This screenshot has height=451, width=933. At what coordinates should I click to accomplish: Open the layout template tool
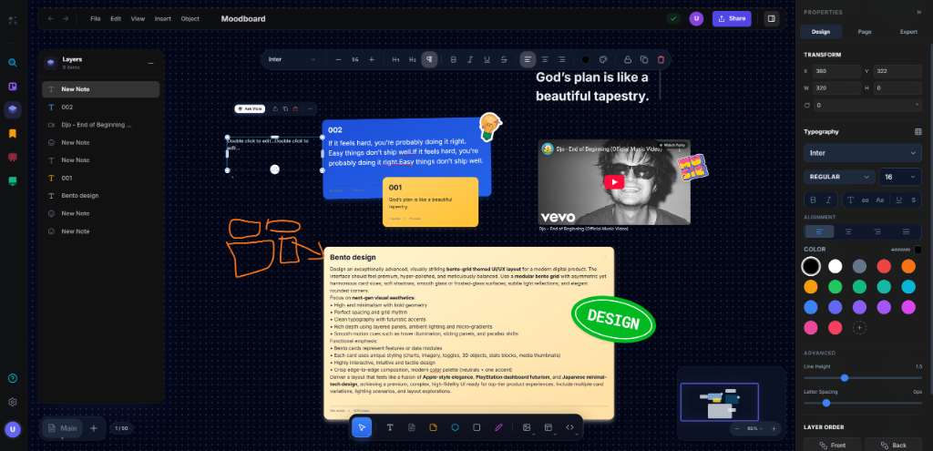549,427
